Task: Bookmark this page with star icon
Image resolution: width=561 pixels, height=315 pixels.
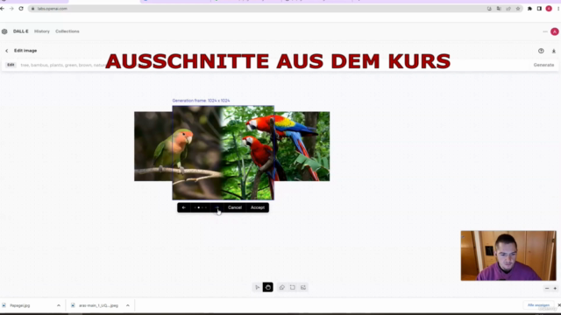Action: [518, 9]
